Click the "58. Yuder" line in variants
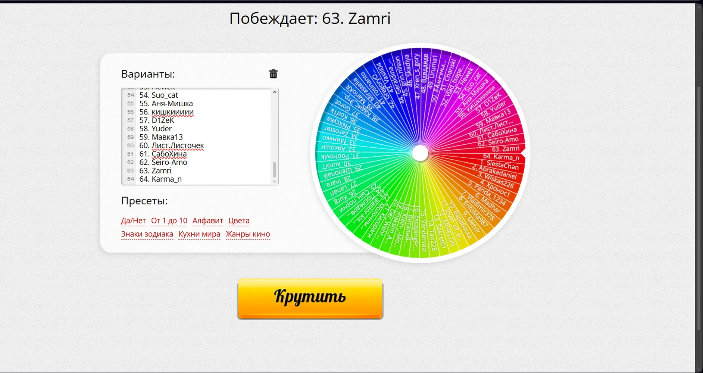The height and width of the screenshot is (373, 703). [156, 129]
